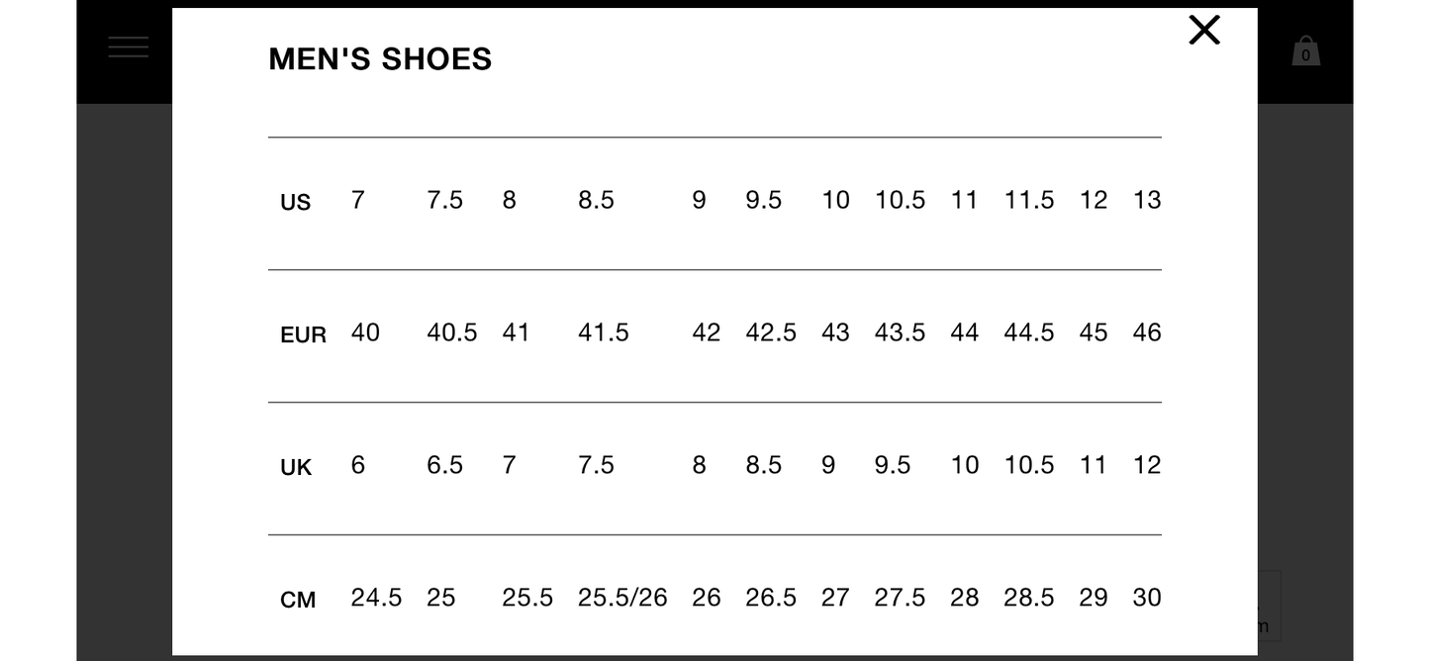Select US size 13

[x=1146, y=200]
